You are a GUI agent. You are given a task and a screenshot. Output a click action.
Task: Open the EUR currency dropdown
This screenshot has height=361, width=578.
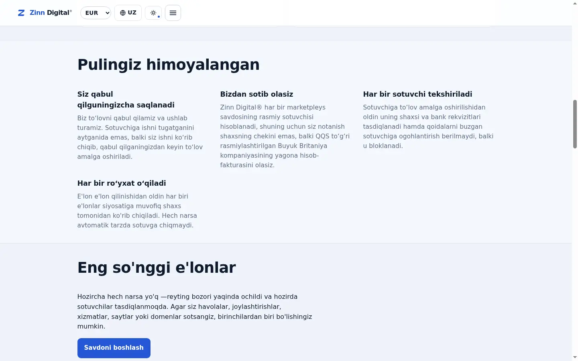coord(96,13)
